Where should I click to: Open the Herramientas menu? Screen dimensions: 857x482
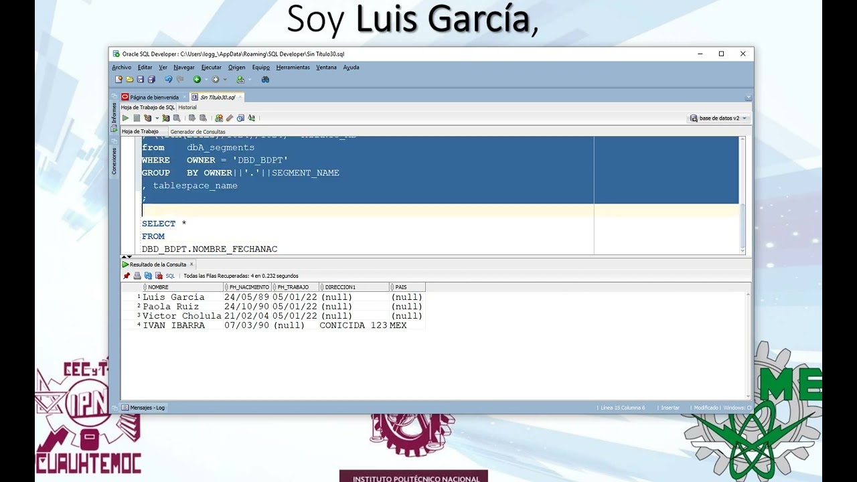(293, 68)
